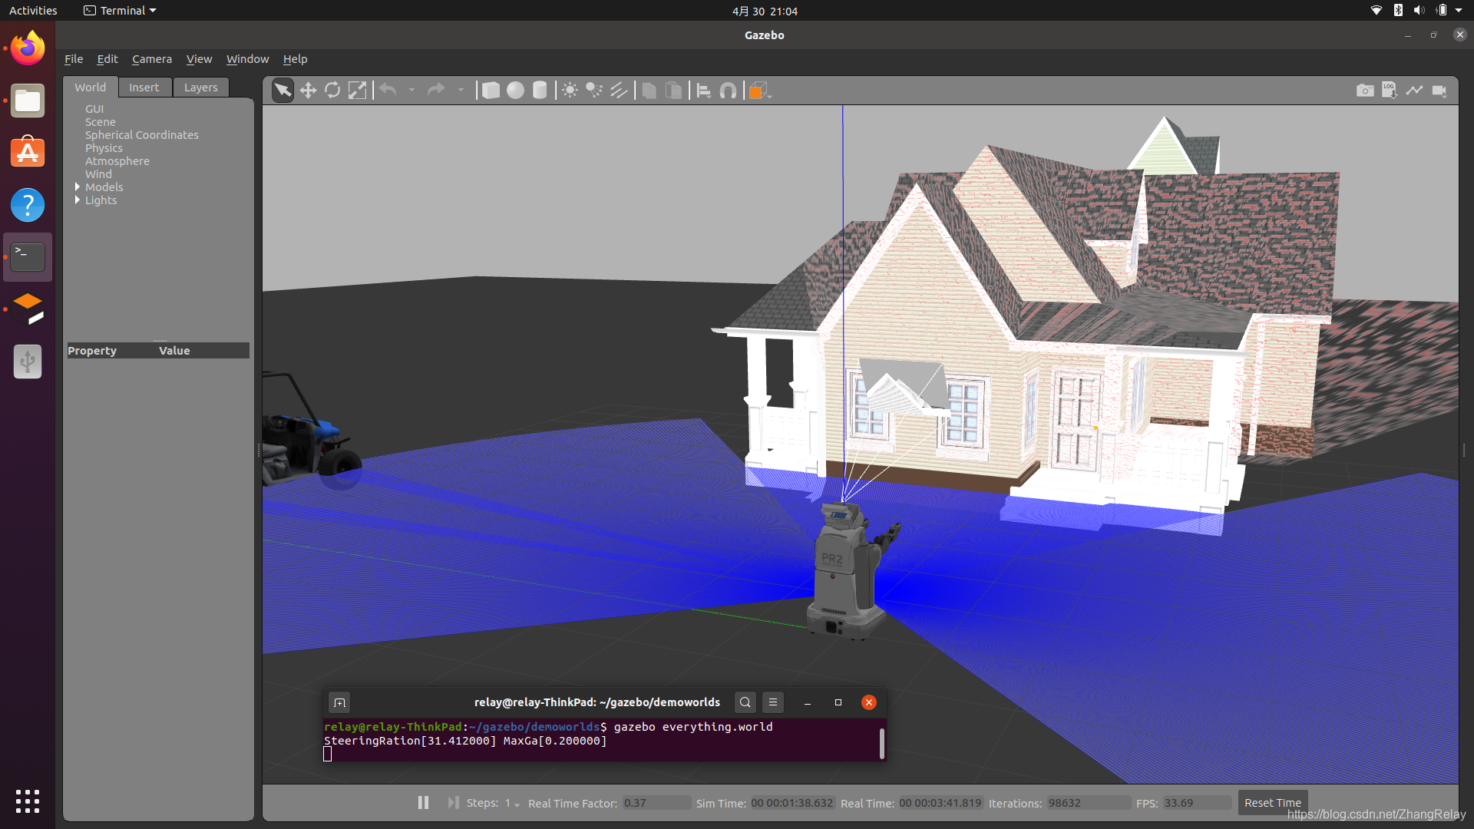Open Firefox from the dock
The height and width of the screenshot is (829, 1474).
pyautogui.click(x=28, y=48)
